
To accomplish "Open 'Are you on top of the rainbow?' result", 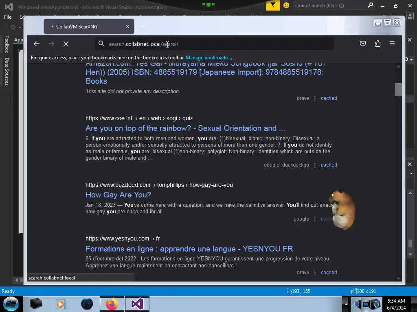I will [185, 128].
